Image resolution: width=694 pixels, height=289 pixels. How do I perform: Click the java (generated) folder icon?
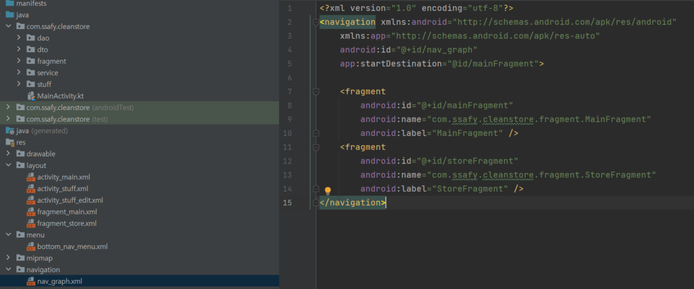tap(10, 131)
